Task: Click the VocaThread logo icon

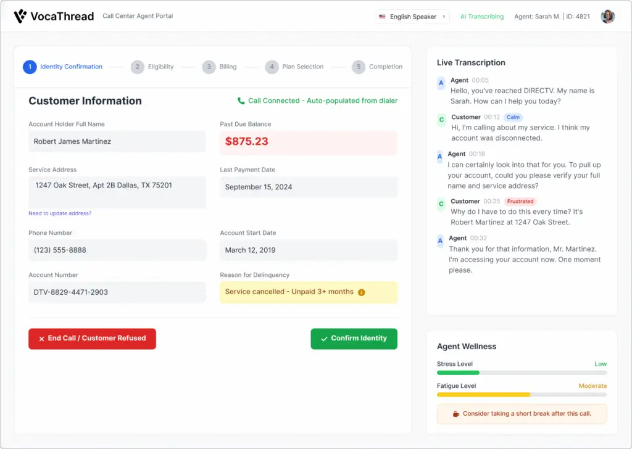Action: (20, 16)
